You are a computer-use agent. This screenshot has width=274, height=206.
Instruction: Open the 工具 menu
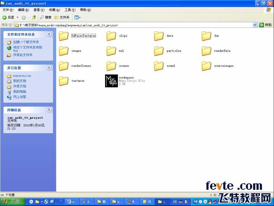70,10
